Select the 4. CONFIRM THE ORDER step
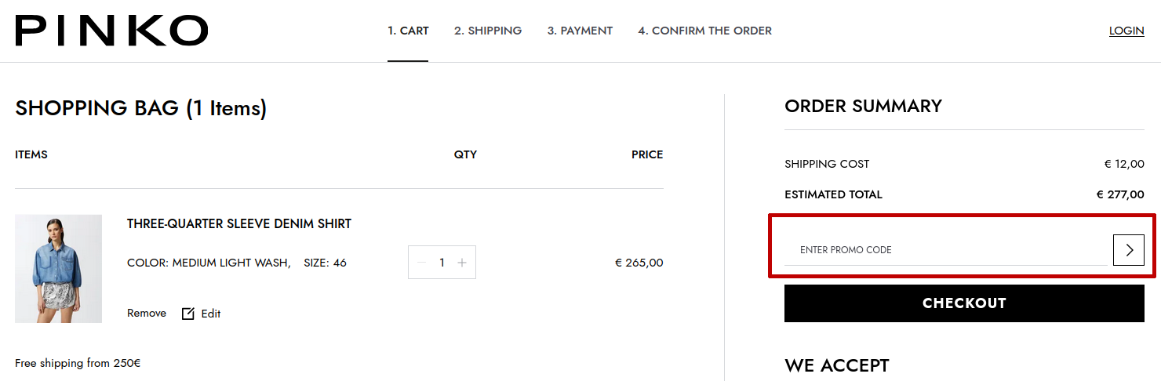 pos(704,31)
